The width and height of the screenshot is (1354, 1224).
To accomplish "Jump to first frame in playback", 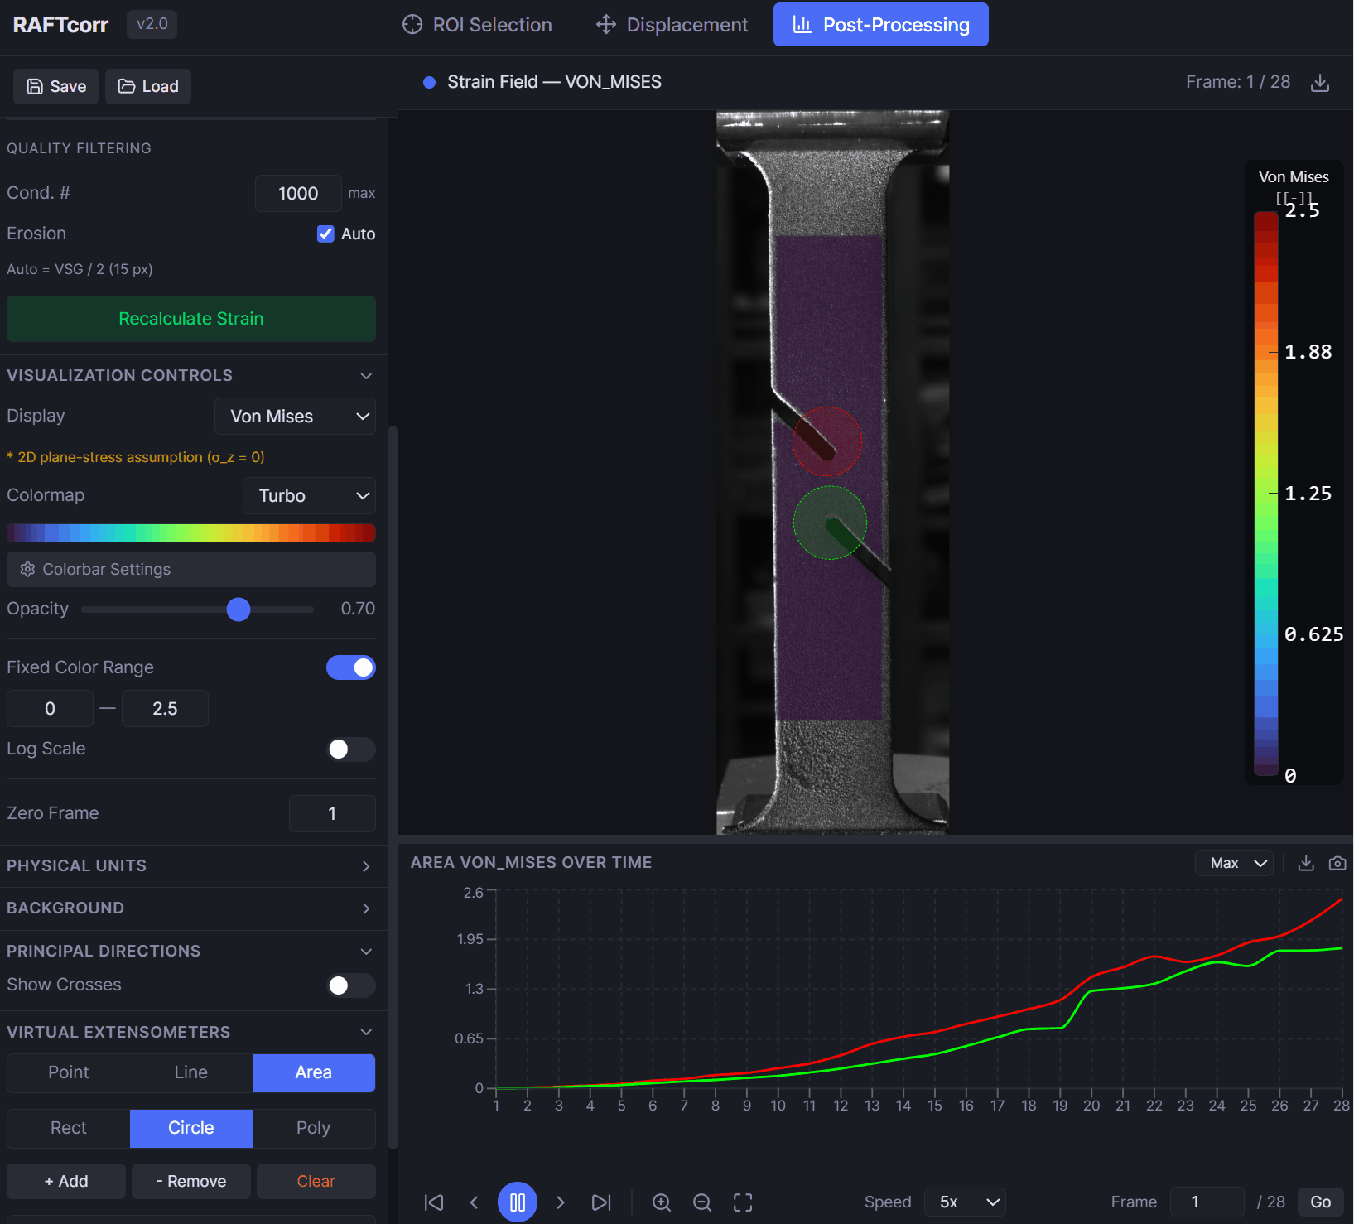I will [434, 1202].
